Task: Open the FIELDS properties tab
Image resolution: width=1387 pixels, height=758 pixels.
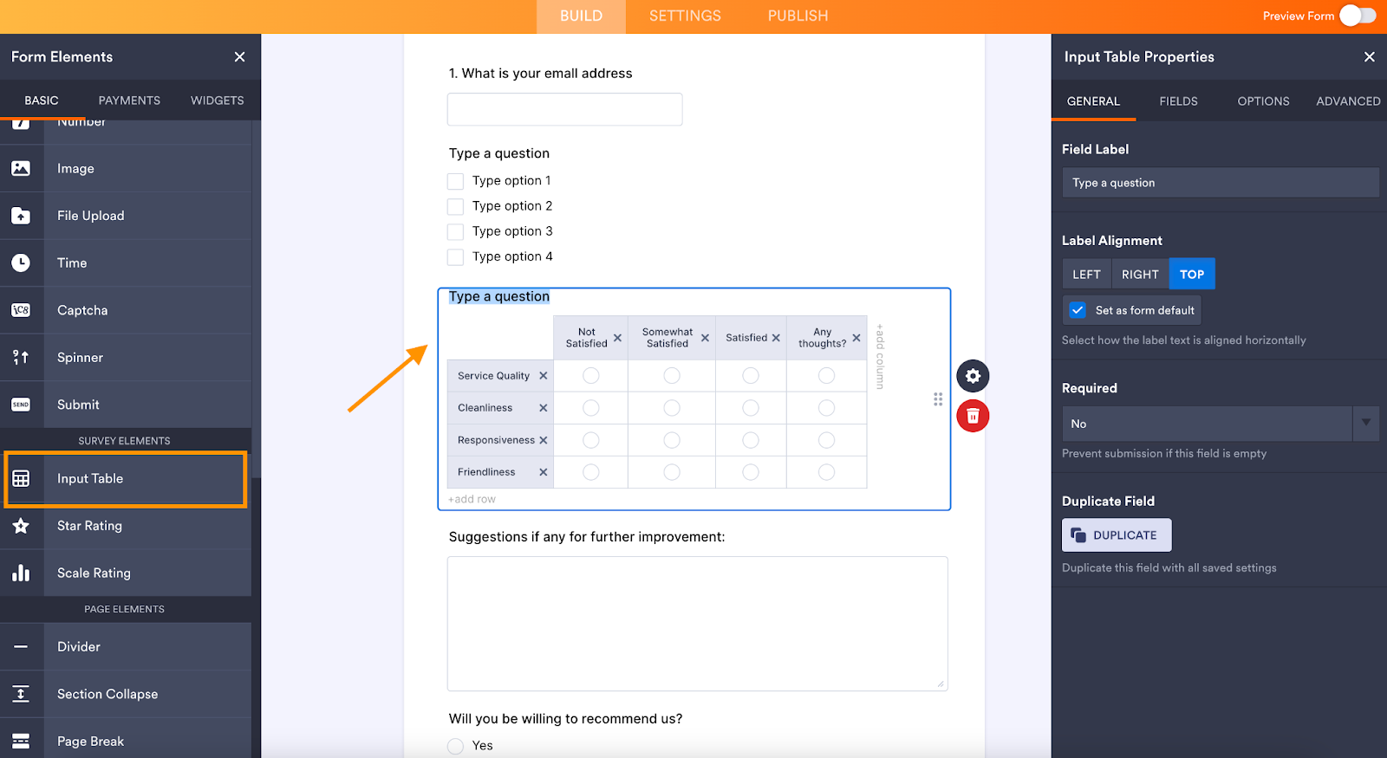Action: [x=1178, y=101]
